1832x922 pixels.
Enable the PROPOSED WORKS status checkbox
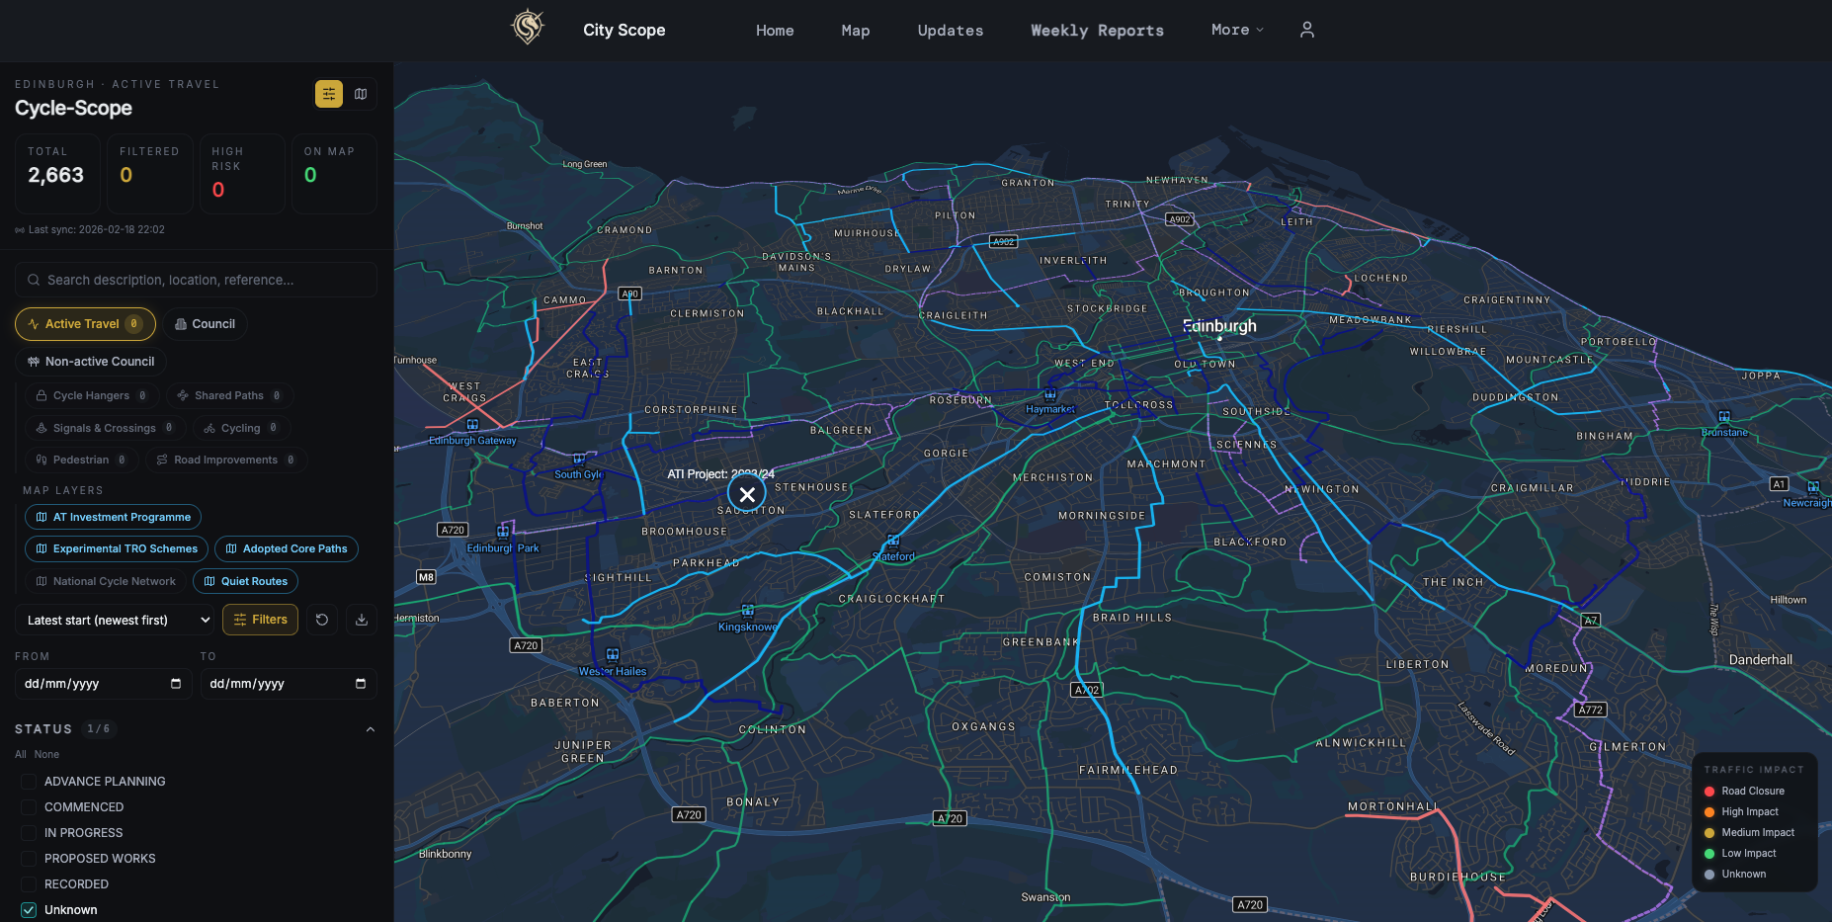coord(29,859)
